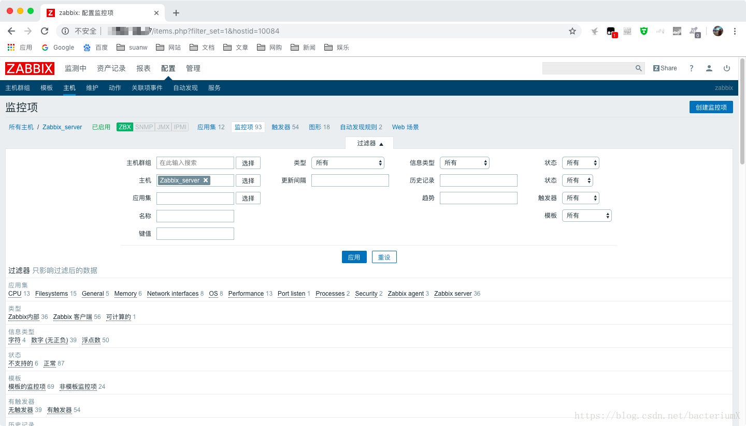Click the 名称 input field

point(195,216)
